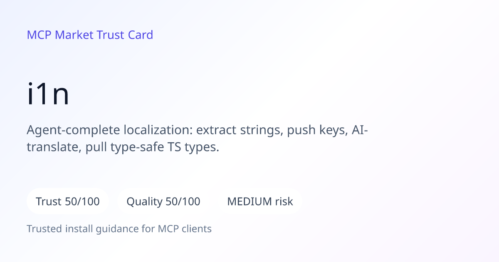The height and width of the screenshot is (262, 499).
Task: Click the phrase 'push keys'
Action: pyautogui.click(x=317, y=130)
